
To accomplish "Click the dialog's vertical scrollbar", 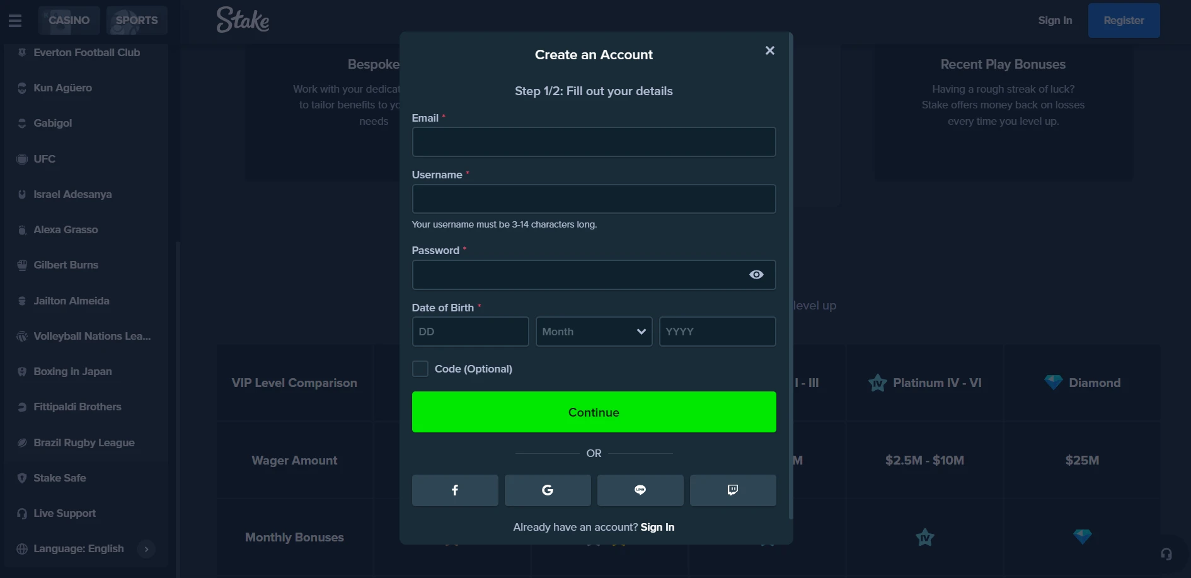I will [791, 277].
